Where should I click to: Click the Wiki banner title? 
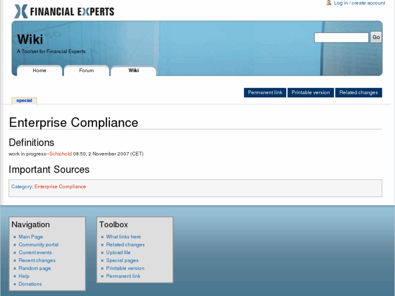point(30,39)
